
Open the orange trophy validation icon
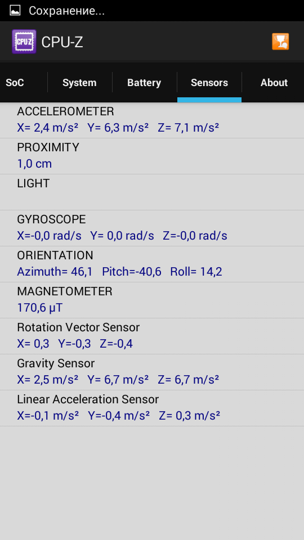coord(280,42)
